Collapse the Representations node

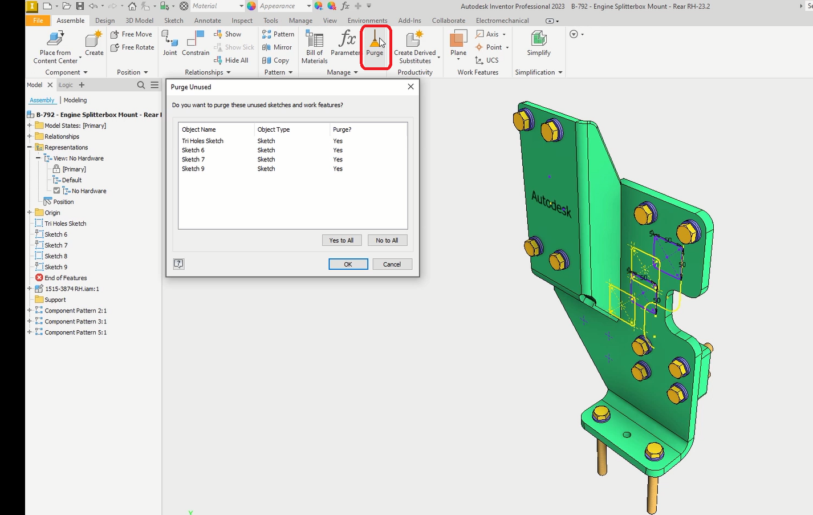[x=30, y=147]
